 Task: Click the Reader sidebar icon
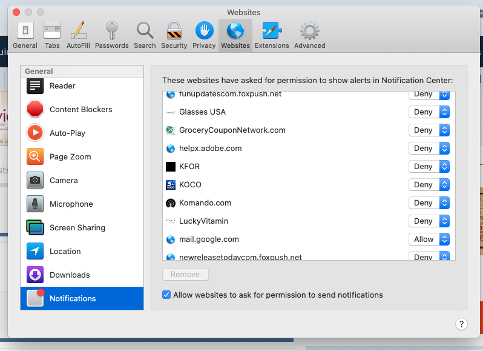pos(35,85)
